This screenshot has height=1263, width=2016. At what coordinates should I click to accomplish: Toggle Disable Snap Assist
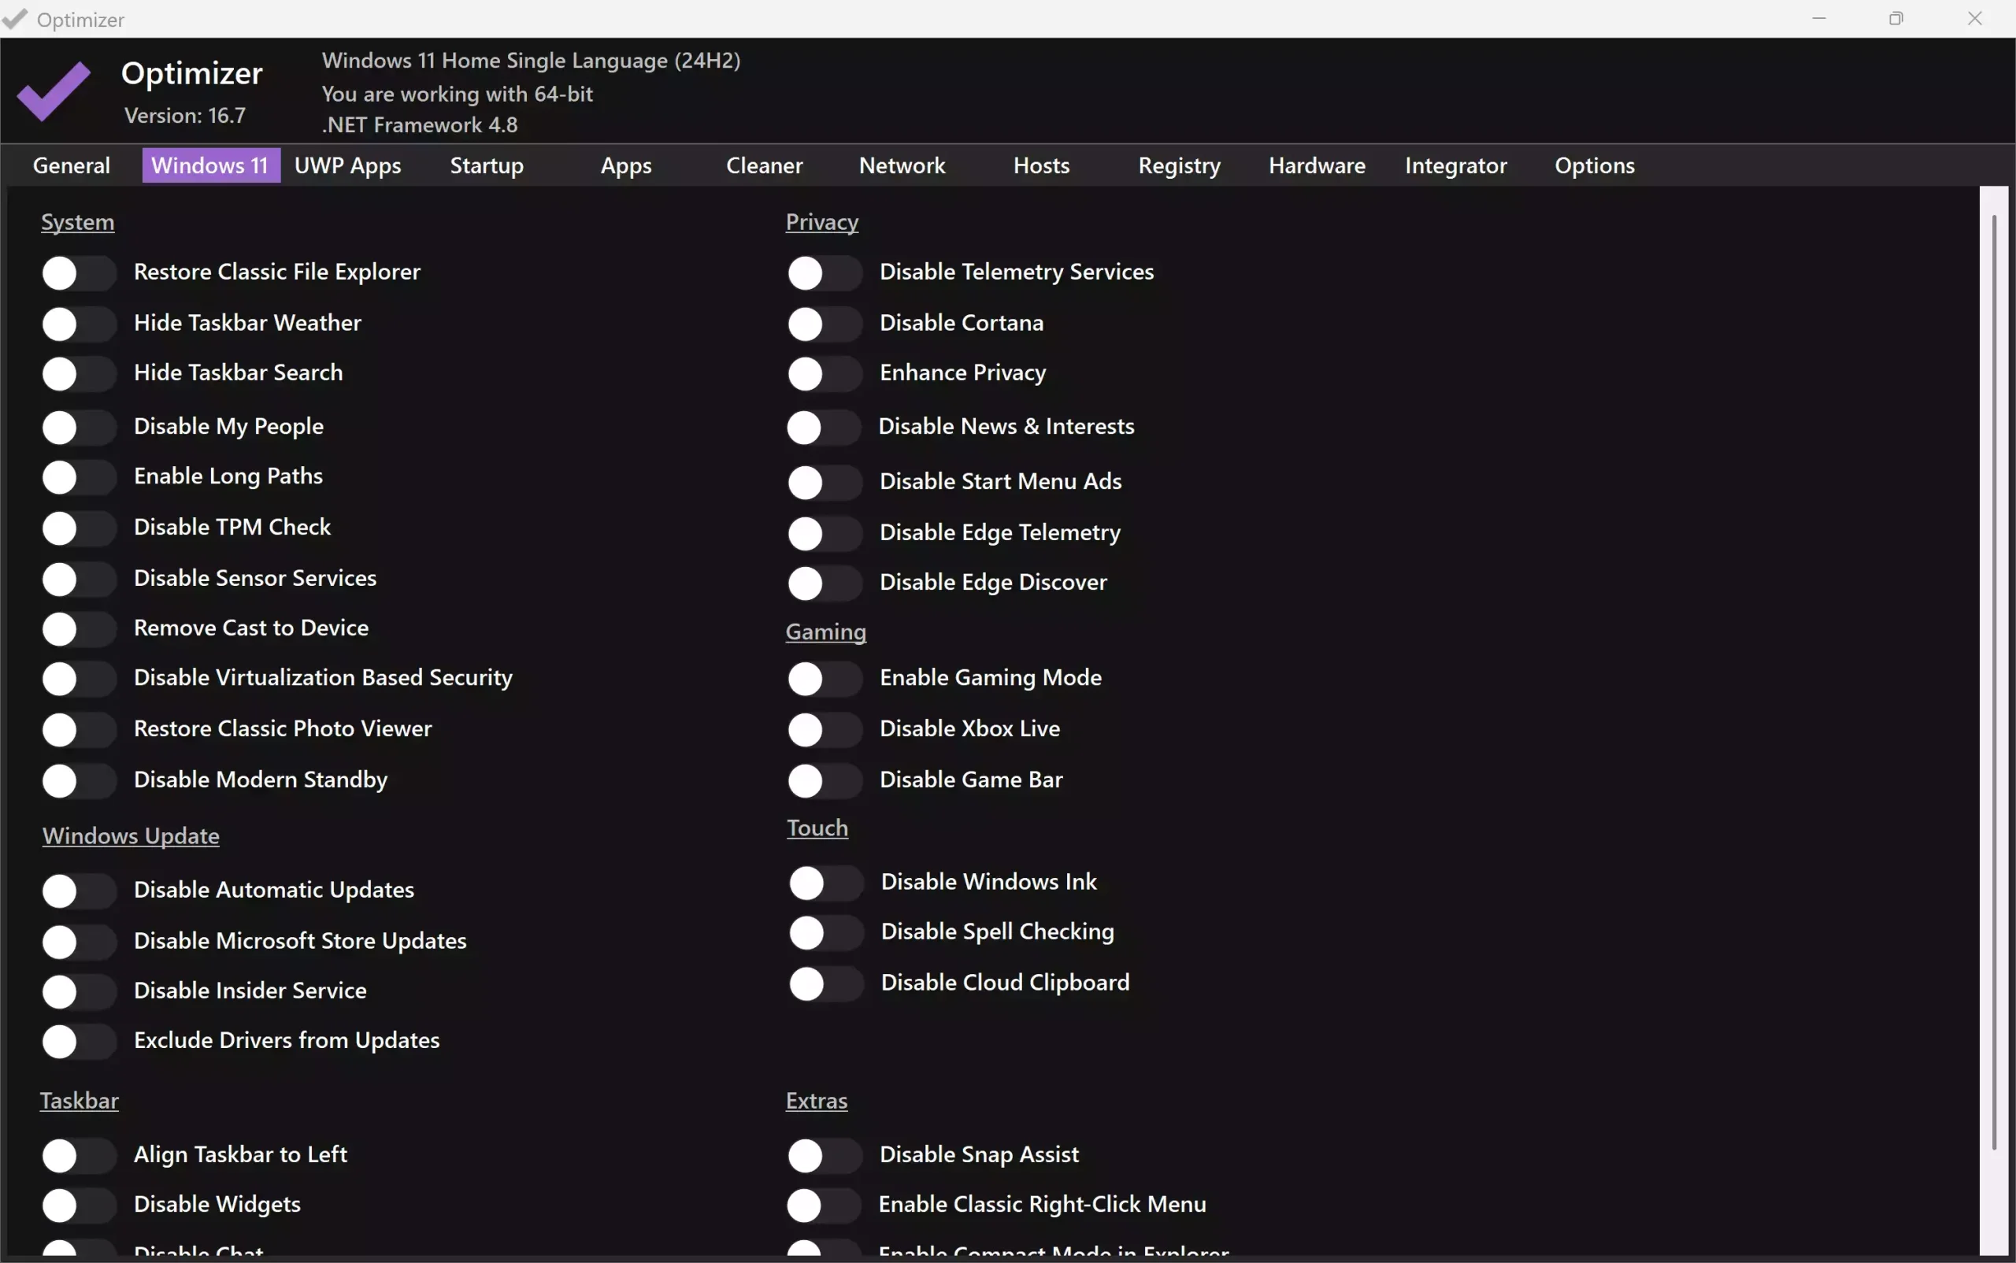(x=824, y=1154)
